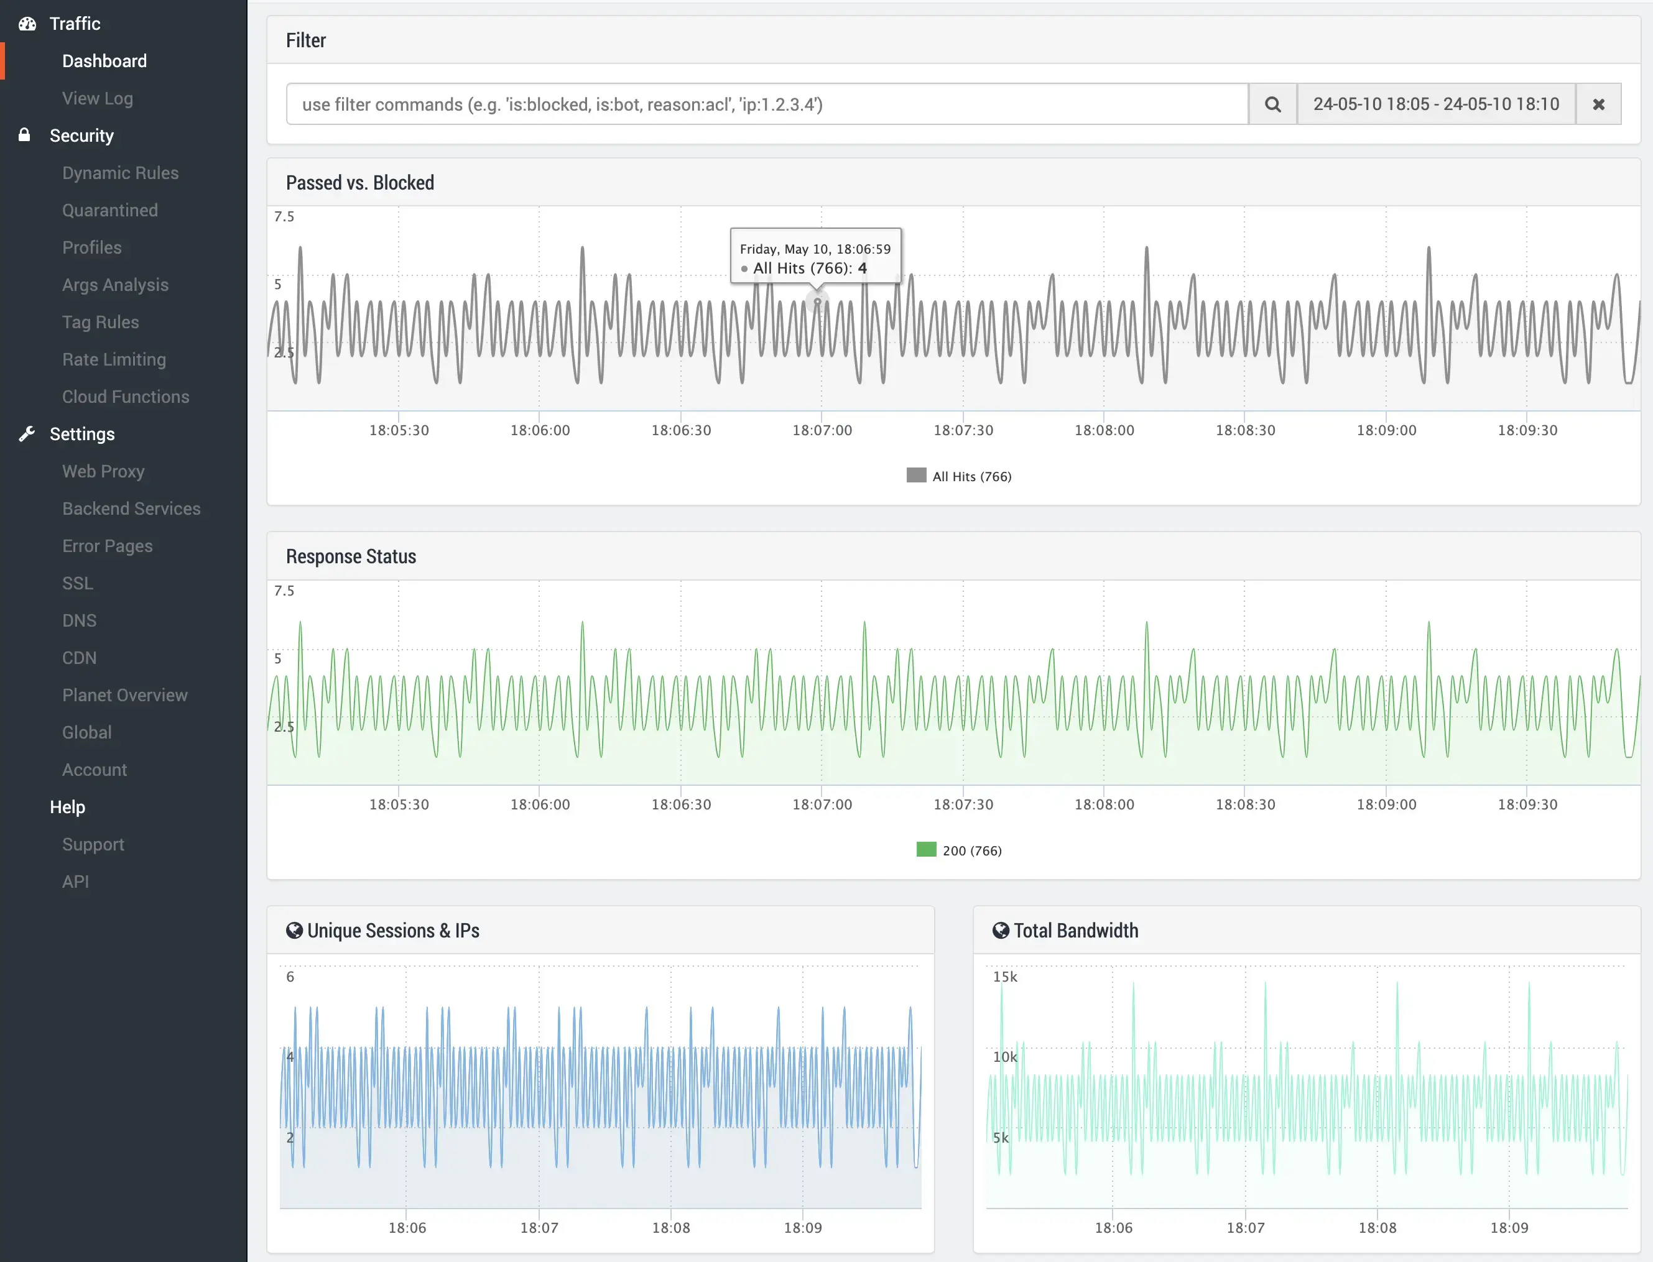Select Profiles in the sidebar
1653x1262 pixels.
[91, 247]
